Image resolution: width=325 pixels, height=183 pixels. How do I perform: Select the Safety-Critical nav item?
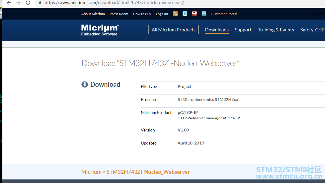pyautogui.click(x=313, y=30)
